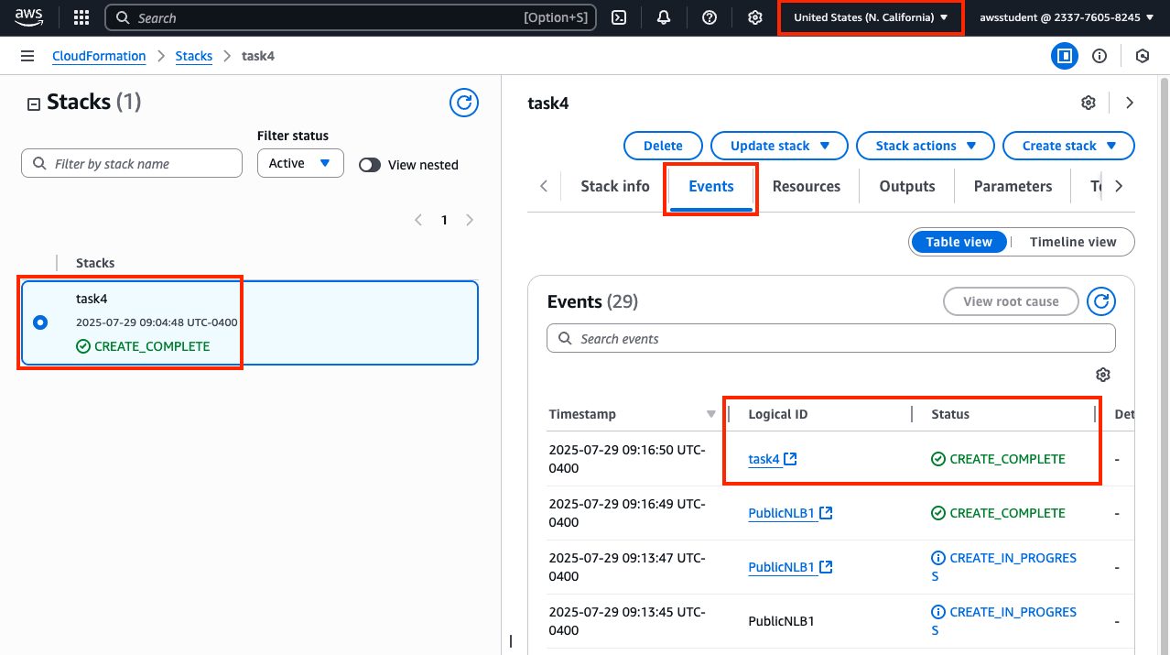
Task: Open stack detail settings gear
Action: [x=1089, y=103]
